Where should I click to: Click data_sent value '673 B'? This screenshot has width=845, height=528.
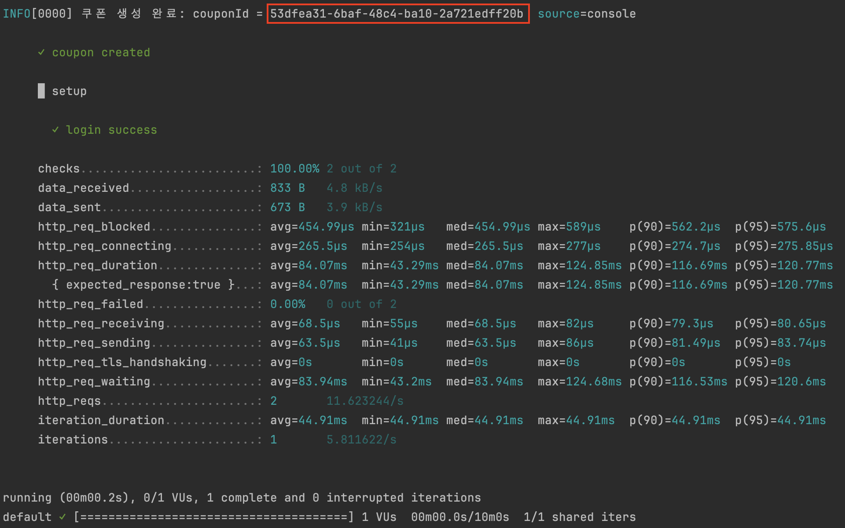tap(287, 207)
